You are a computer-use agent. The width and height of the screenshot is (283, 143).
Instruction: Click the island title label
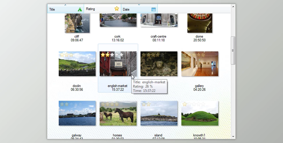click(158, 135)
